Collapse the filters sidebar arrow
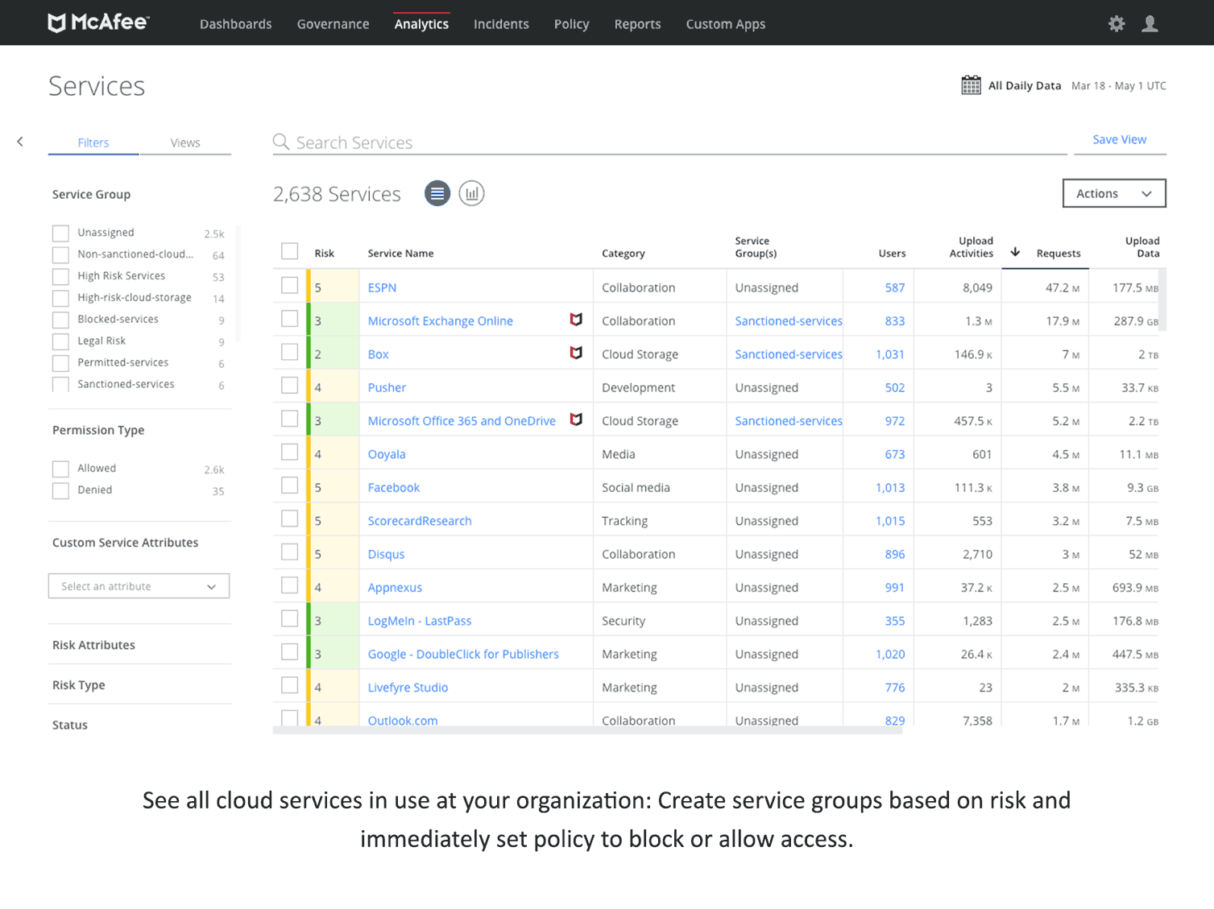Image resolution: width=1214 pixels, height=909 pixels. (20, 142)
